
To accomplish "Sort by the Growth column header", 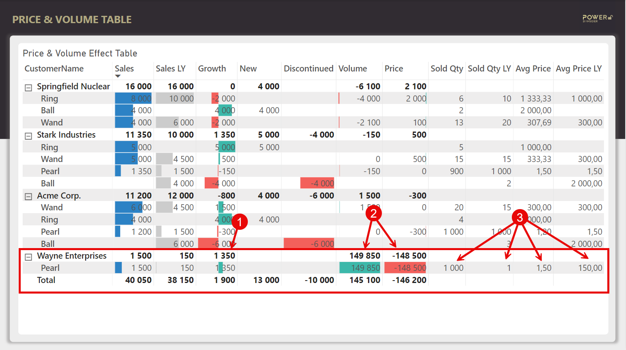I will [212, 69].
